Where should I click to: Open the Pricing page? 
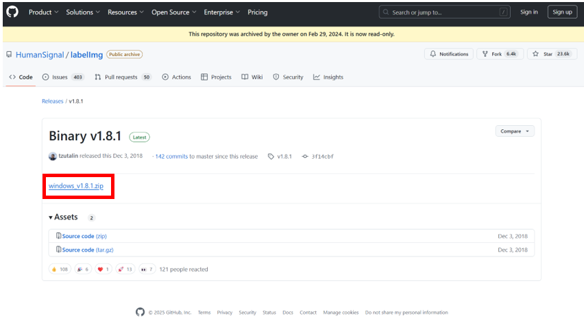tap(257, 12)
